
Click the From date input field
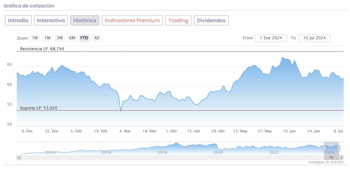point(271,38)
